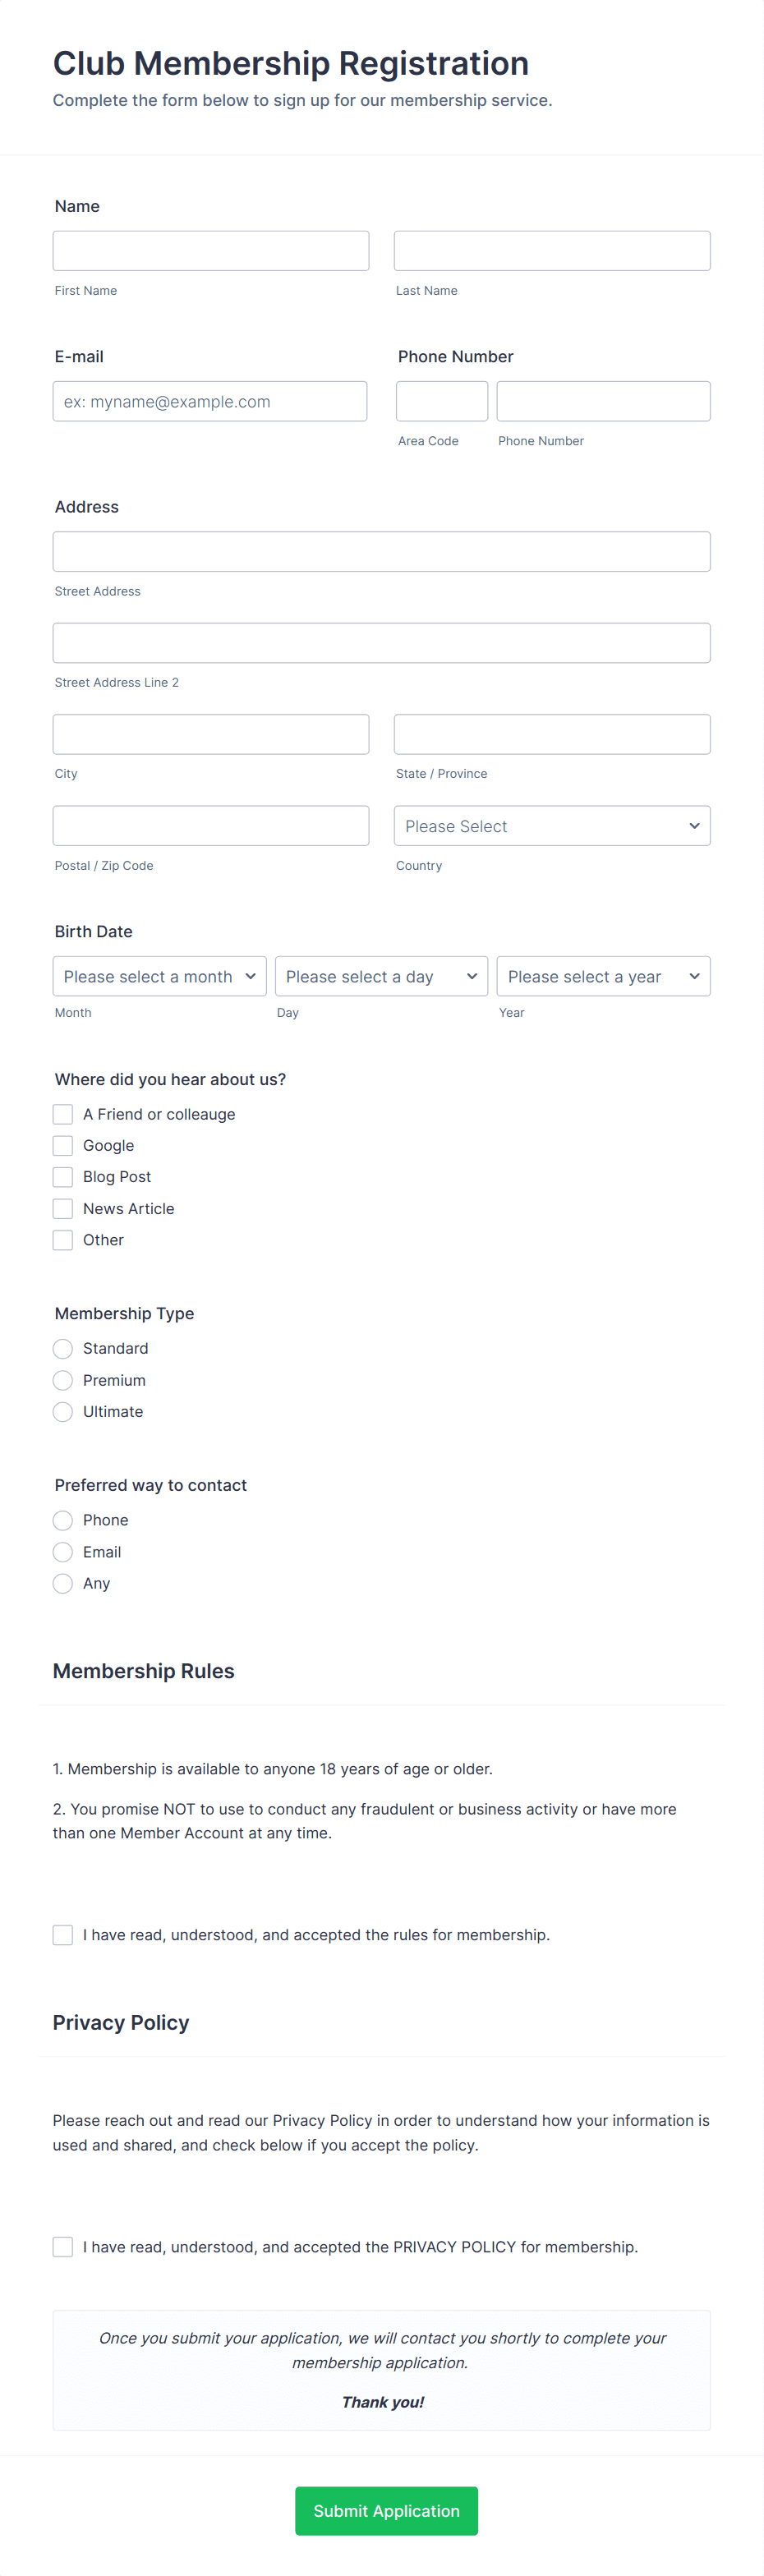
Task: Check the "Google" hear-about-us option
Action: pyautogui.click(x=62, y=1145)
